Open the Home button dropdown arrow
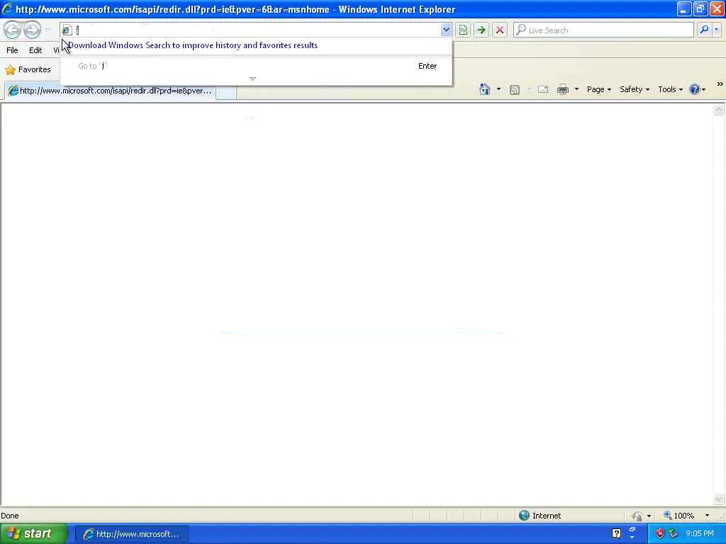The width and height of the screenshot is (726, 544). [498, 89]
